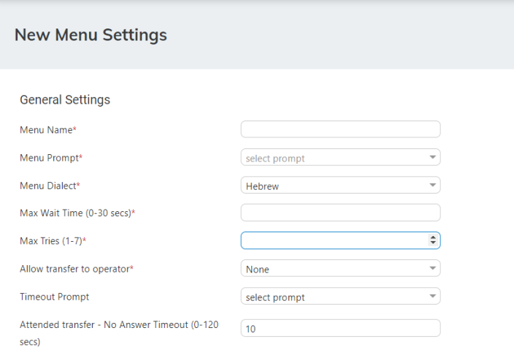This screenshot has width=514, height=347.
Task: Click the Allow transfer dropdown arrow
Action: 432,269
